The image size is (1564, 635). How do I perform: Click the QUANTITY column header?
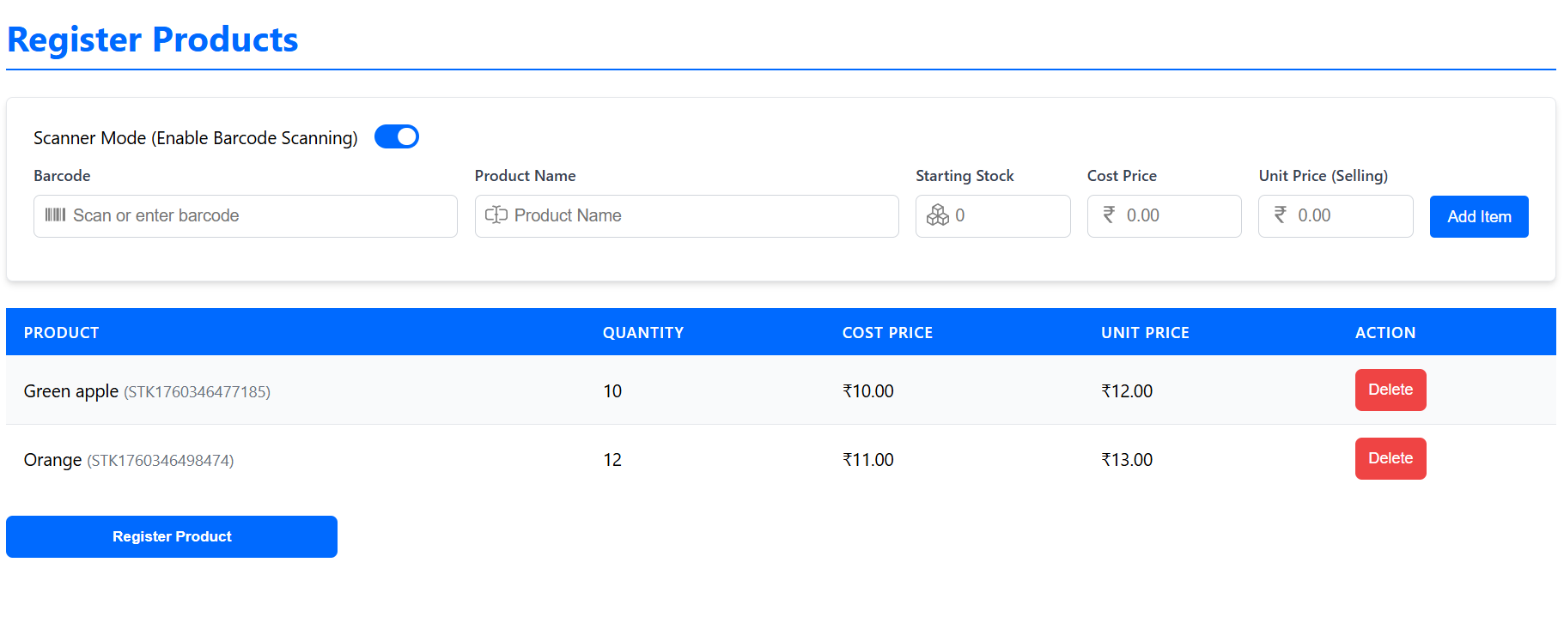coord(642,333)
